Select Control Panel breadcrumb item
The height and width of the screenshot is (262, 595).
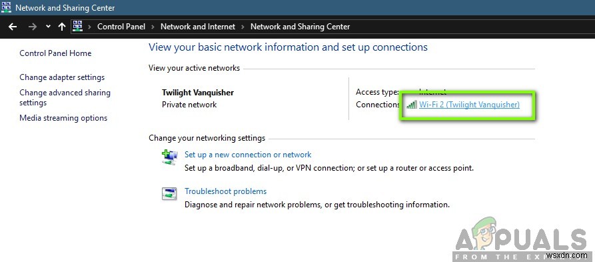pos(121,27)
